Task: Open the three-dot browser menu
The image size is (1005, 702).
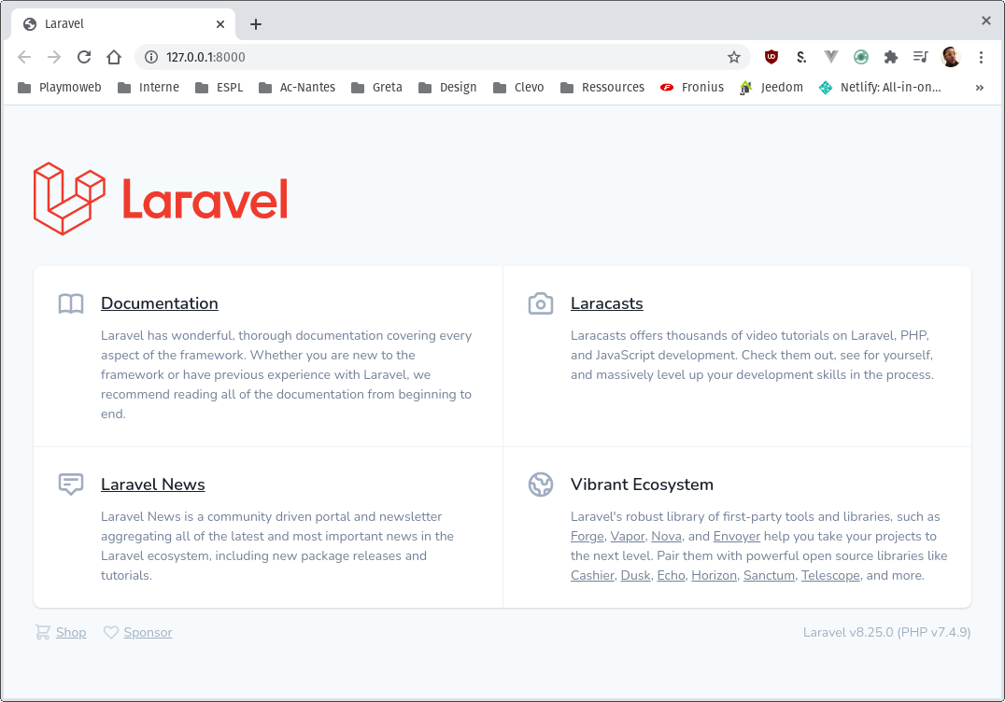Action: [981, 57]
